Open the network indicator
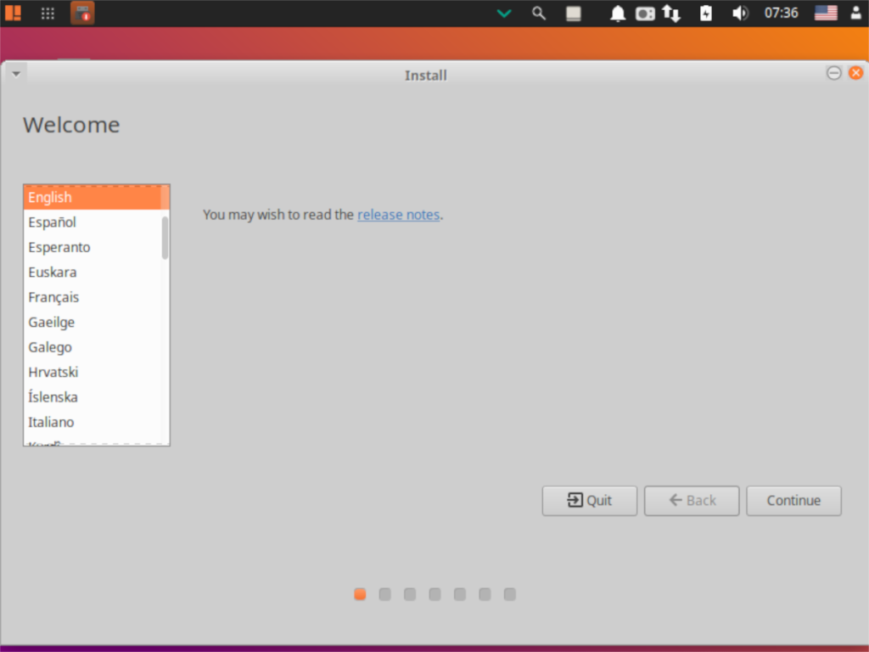The image size is (869, 652). 671,13
